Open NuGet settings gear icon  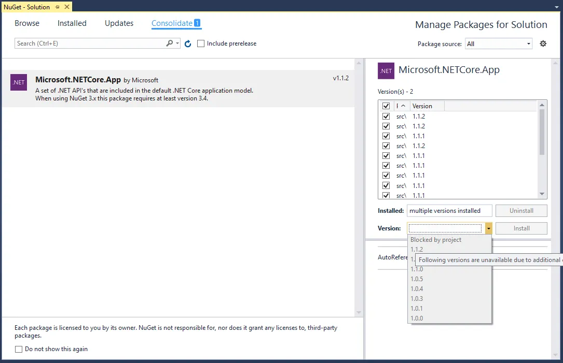[x=543, y=43]
